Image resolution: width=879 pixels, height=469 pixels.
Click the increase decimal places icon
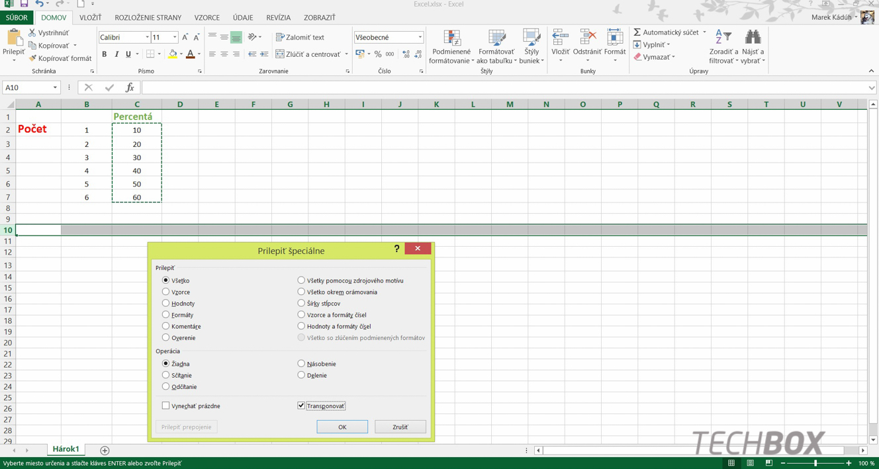point(406,54)
